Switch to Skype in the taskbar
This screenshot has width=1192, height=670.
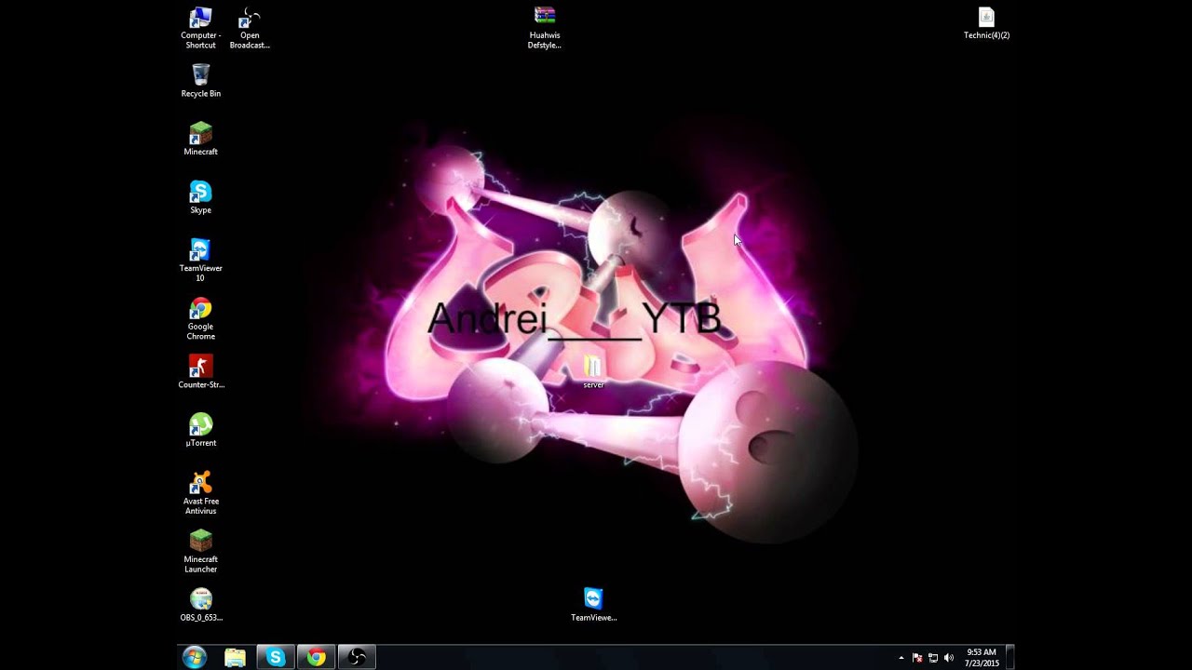click(276, 658)
